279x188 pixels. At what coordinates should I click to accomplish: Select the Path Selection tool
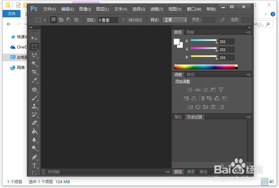point(34,173)
